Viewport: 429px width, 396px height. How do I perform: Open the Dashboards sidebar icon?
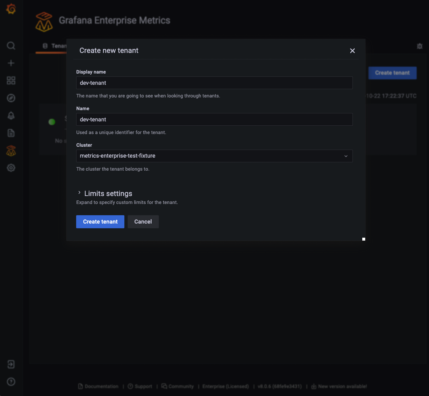(11, 80)
